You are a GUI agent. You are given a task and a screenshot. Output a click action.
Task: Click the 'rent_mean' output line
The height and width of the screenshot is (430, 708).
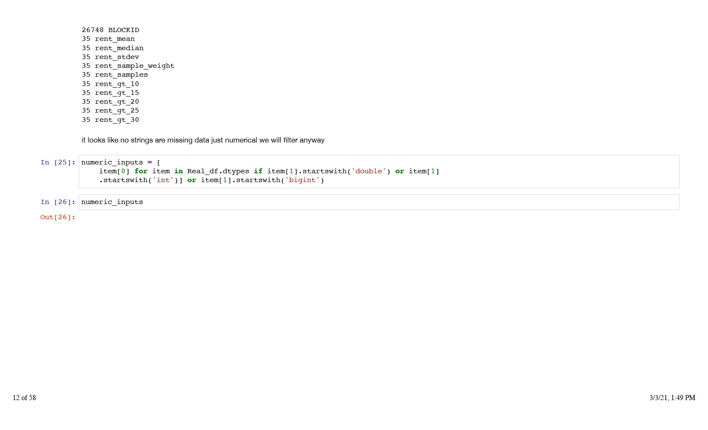[108, 39]
